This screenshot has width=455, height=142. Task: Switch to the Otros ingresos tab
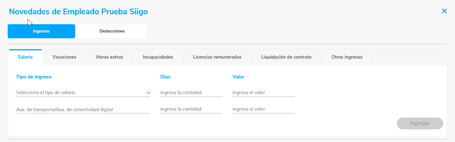(x=347, y=57)
